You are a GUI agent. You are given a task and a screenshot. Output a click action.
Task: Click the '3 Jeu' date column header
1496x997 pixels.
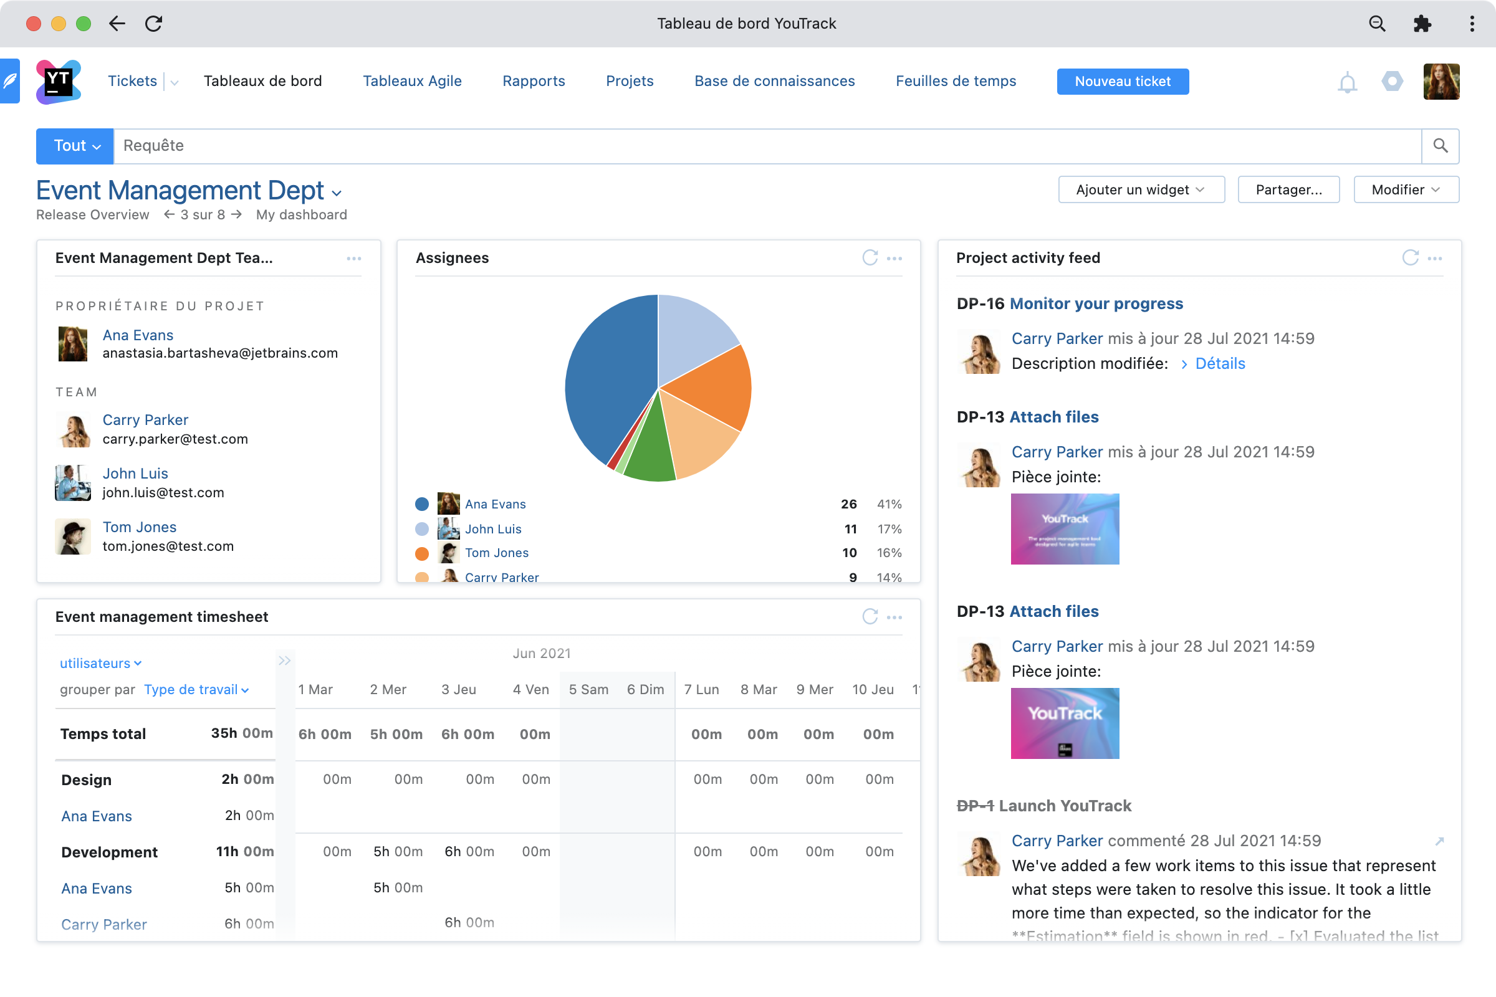[459, 690]
